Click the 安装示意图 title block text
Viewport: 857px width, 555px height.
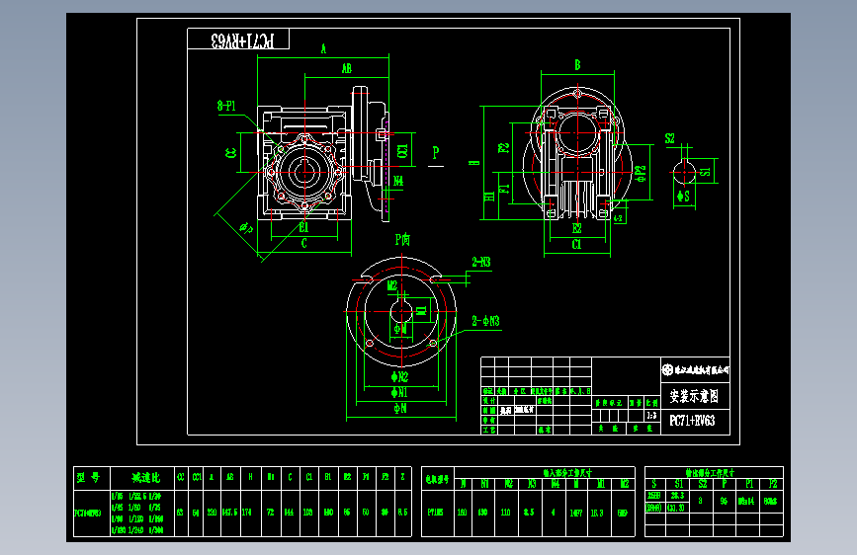694,396
